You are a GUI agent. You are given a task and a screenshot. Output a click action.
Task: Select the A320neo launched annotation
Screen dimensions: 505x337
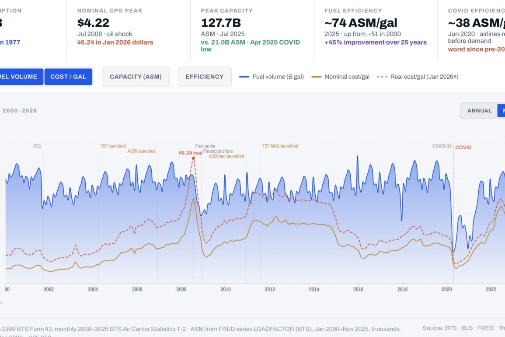pos(226,156)
